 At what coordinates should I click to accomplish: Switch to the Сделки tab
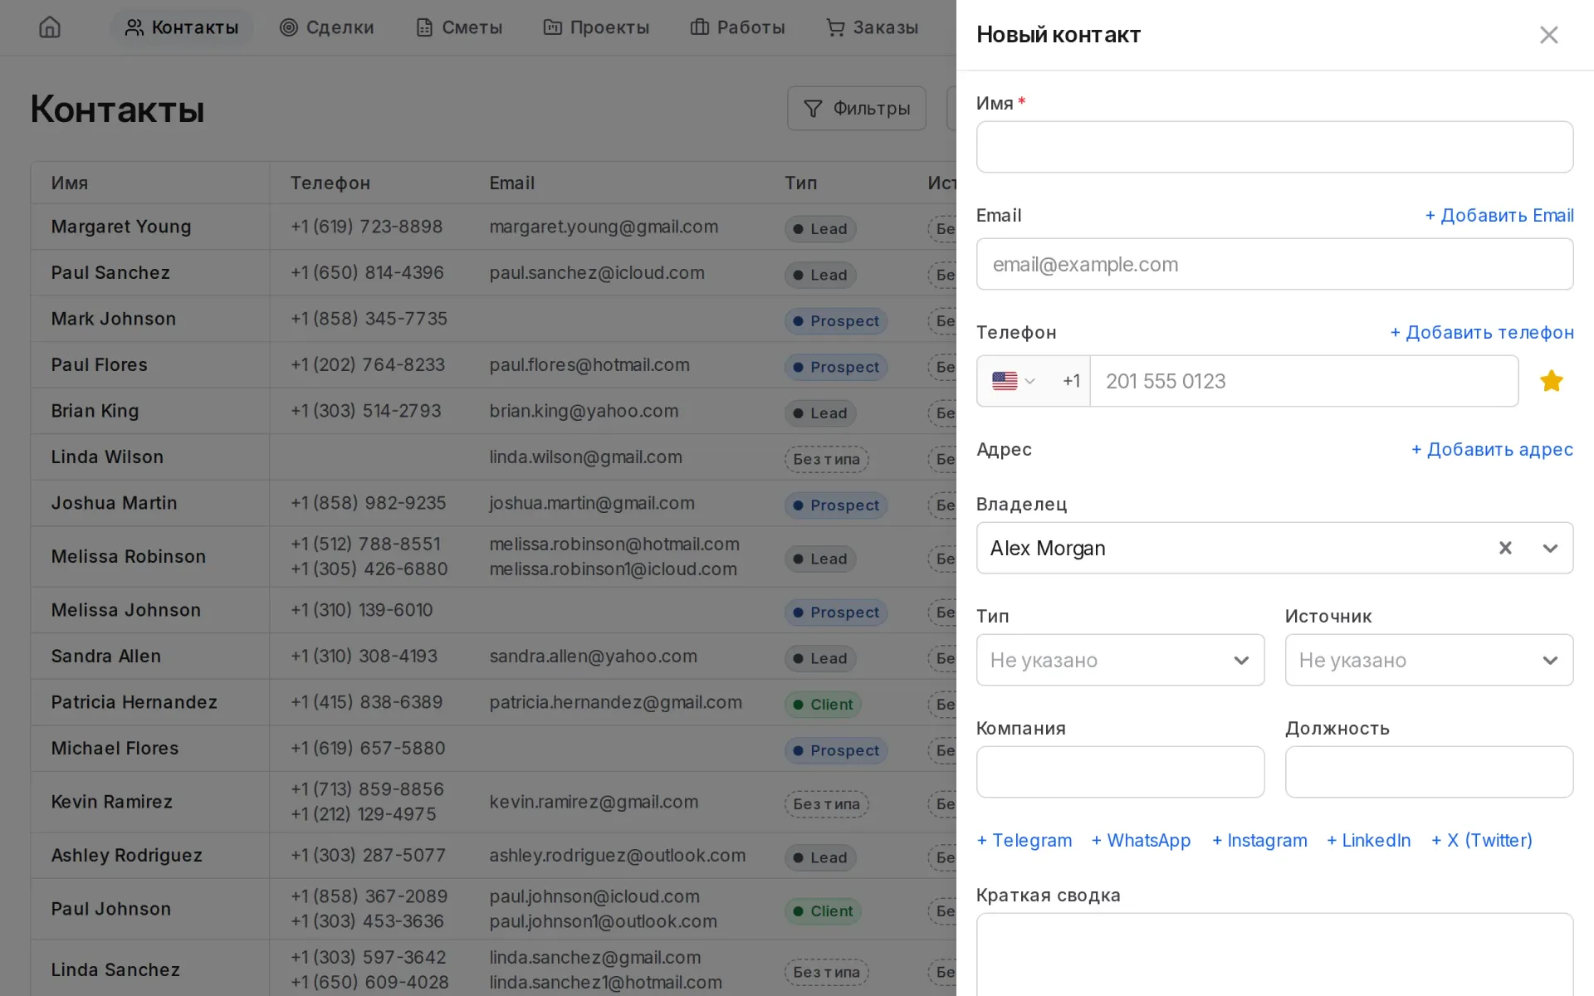327,27
